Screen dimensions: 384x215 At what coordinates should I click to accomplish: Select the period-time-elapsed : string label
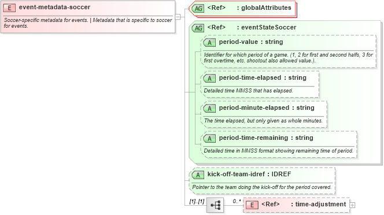point(263,77)
